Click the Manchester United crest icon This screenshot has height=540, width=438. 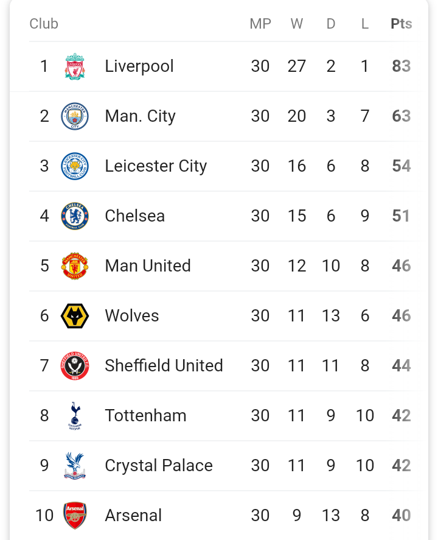pos(75,266)
